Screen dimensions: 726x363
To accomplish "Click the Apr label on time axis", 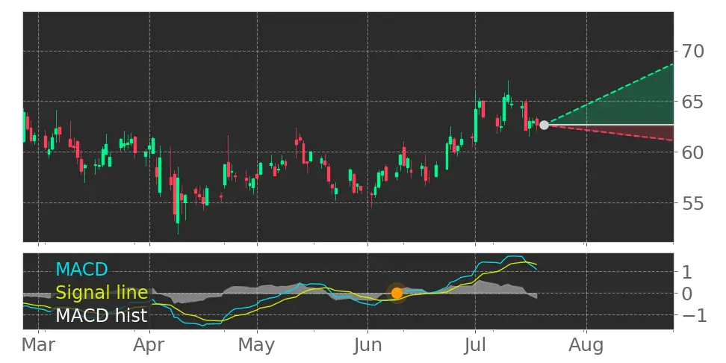I will [149, 345].
